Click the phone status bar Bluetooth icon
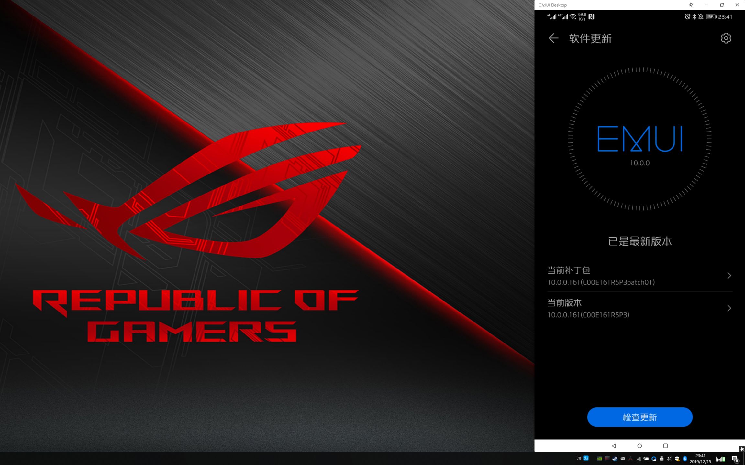Screen dimensions: 745x465 (694, 17)
